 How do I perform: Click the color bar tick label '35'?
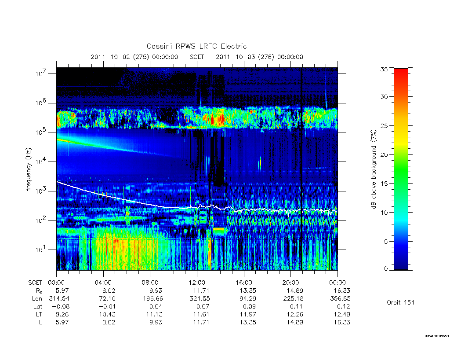pos(384,69)
